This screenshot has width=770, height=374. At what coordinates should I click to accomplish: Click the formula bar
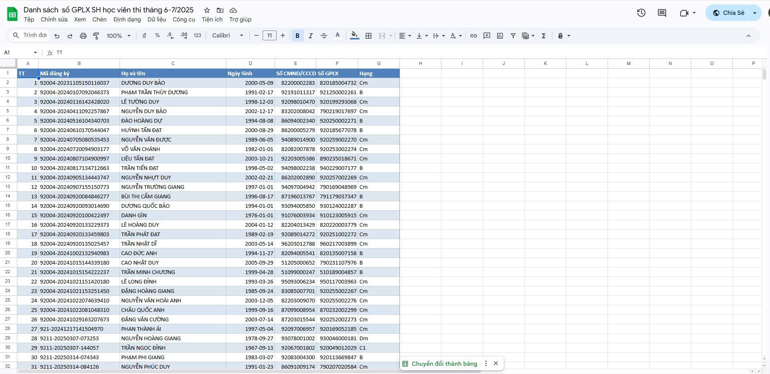pos(412,53)
